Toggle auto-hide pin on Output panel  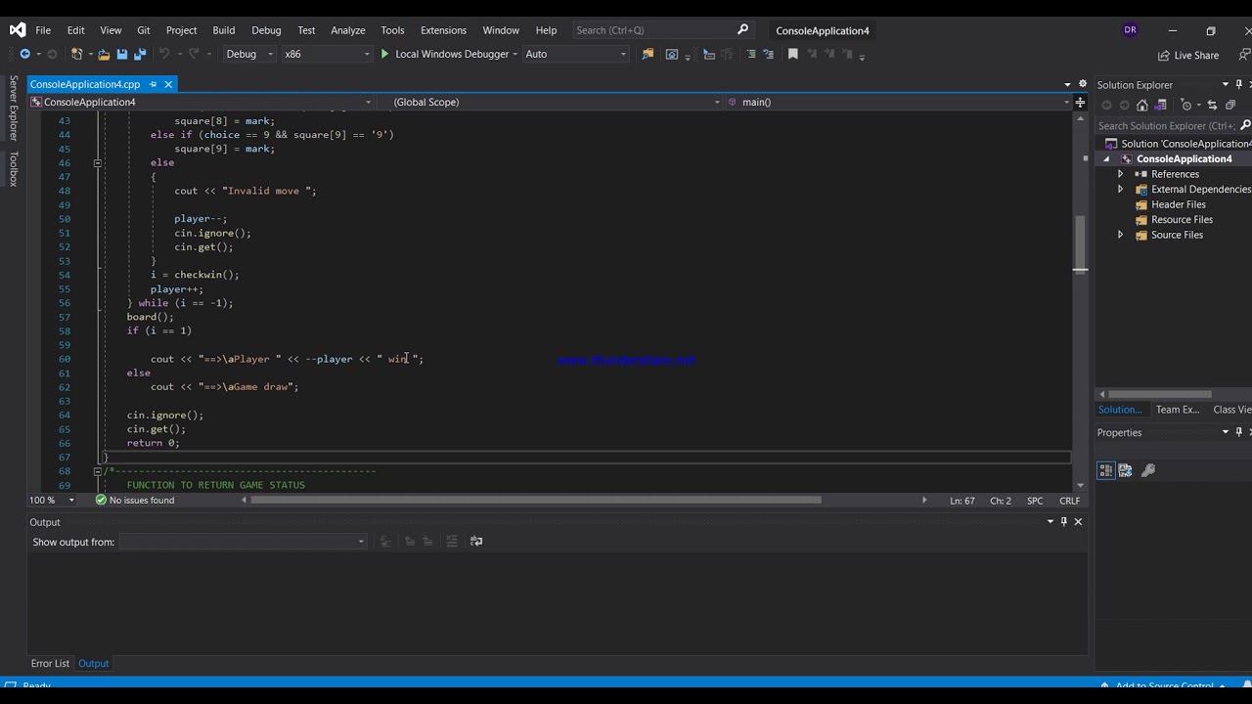[1064, 522]
